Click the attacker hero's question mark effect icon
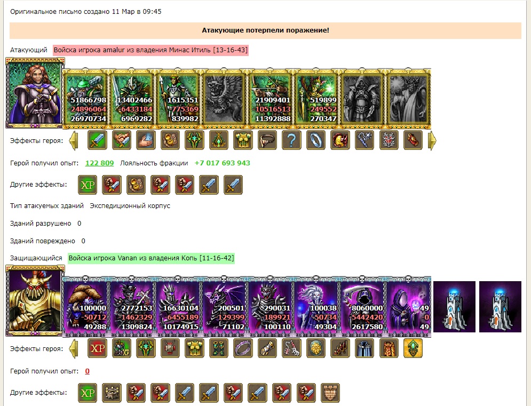 click(291, 140)
